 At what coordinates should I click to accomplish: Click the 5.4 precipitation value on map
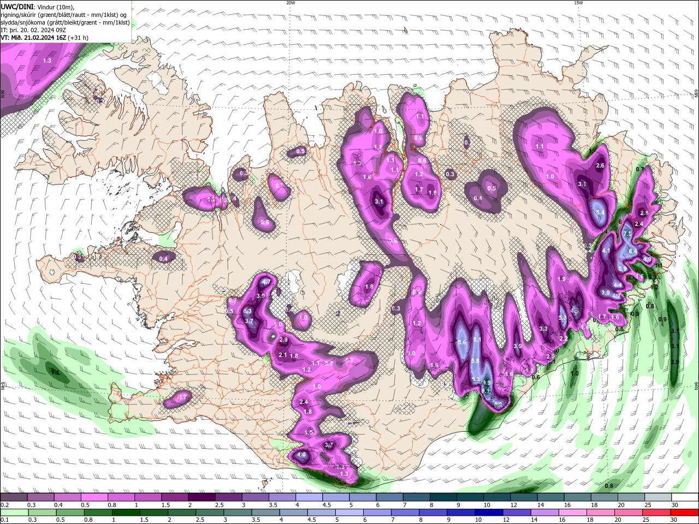tap(600, 212)
